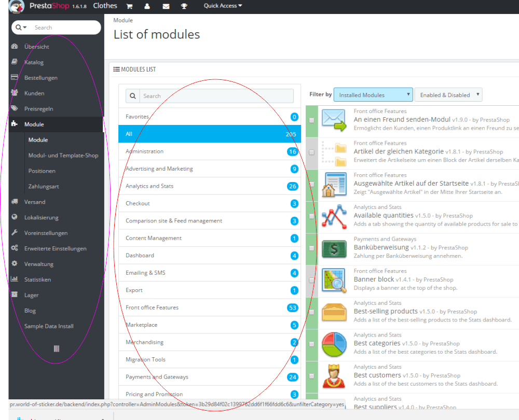Tick checkbox for Banküberweisung module
Viewport: 519px width, 420px height.
(x=311, y=248)
